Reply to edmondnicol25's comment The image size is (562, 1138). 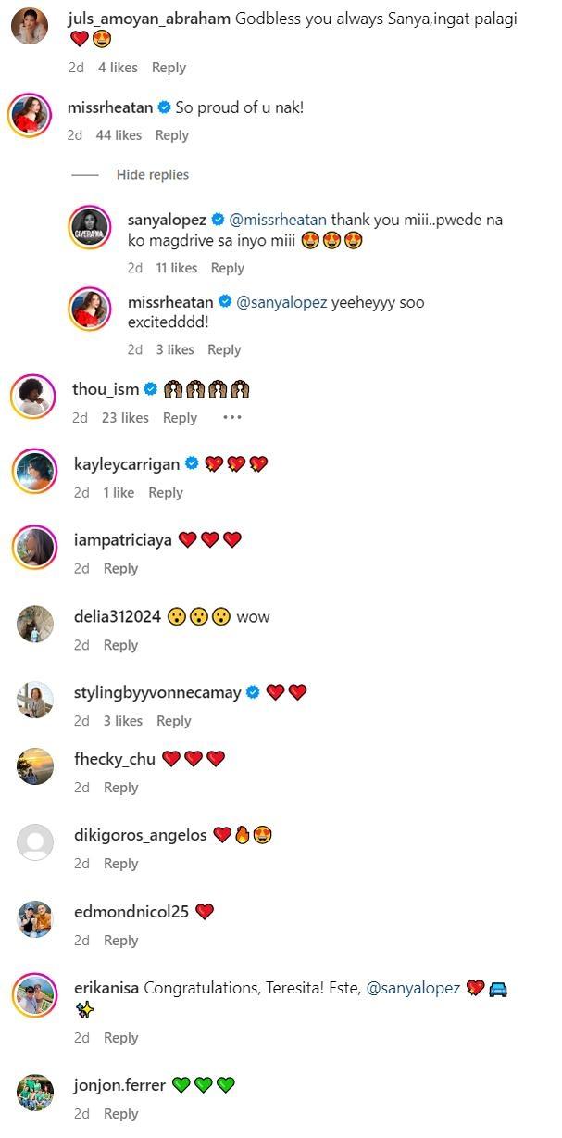point(120,941)
